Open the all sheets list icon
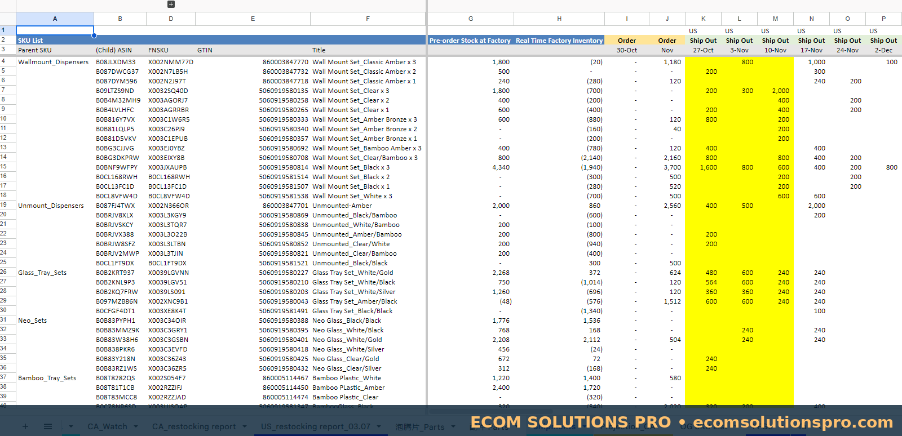902x436 pixels. [x=48, y=426]
